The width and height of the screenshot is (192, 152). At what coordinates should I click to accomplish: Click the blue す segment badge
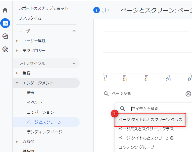click(x=97, y=10)
